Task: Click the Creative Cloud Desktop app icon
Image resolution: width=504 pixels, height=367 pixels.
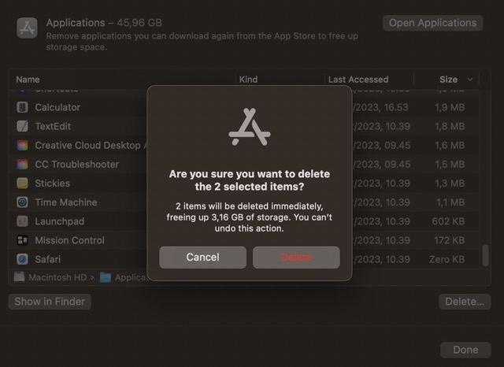Action: click(x=22, y=145)
